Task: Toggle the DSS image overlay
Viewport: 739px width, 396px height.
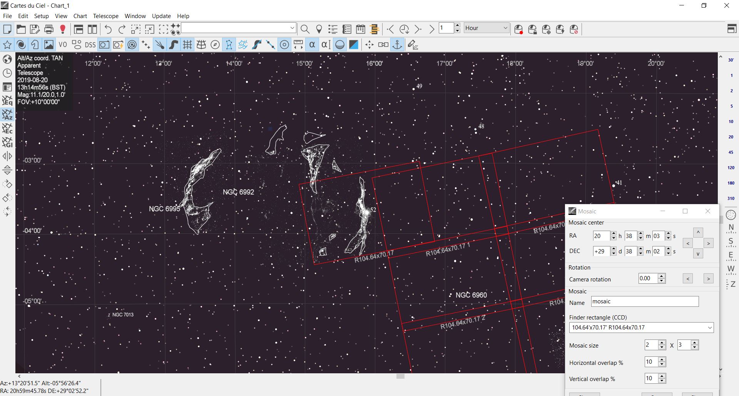Action: 90,45
